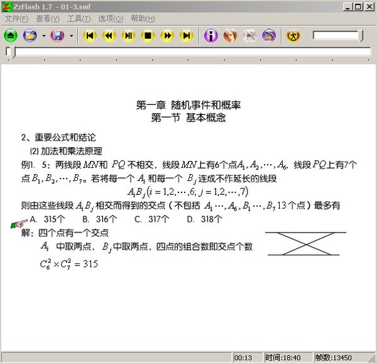Viewport: 377px width, 364px height.
Task: Click the picture edit tool icon
Action: 249,36
